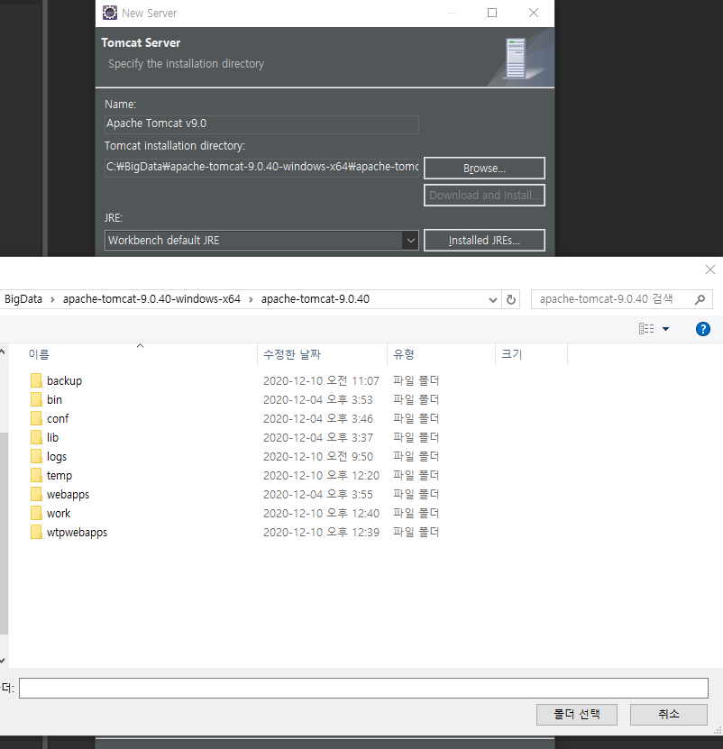
Task: Select the backup folder
Action: coord(65,380)
